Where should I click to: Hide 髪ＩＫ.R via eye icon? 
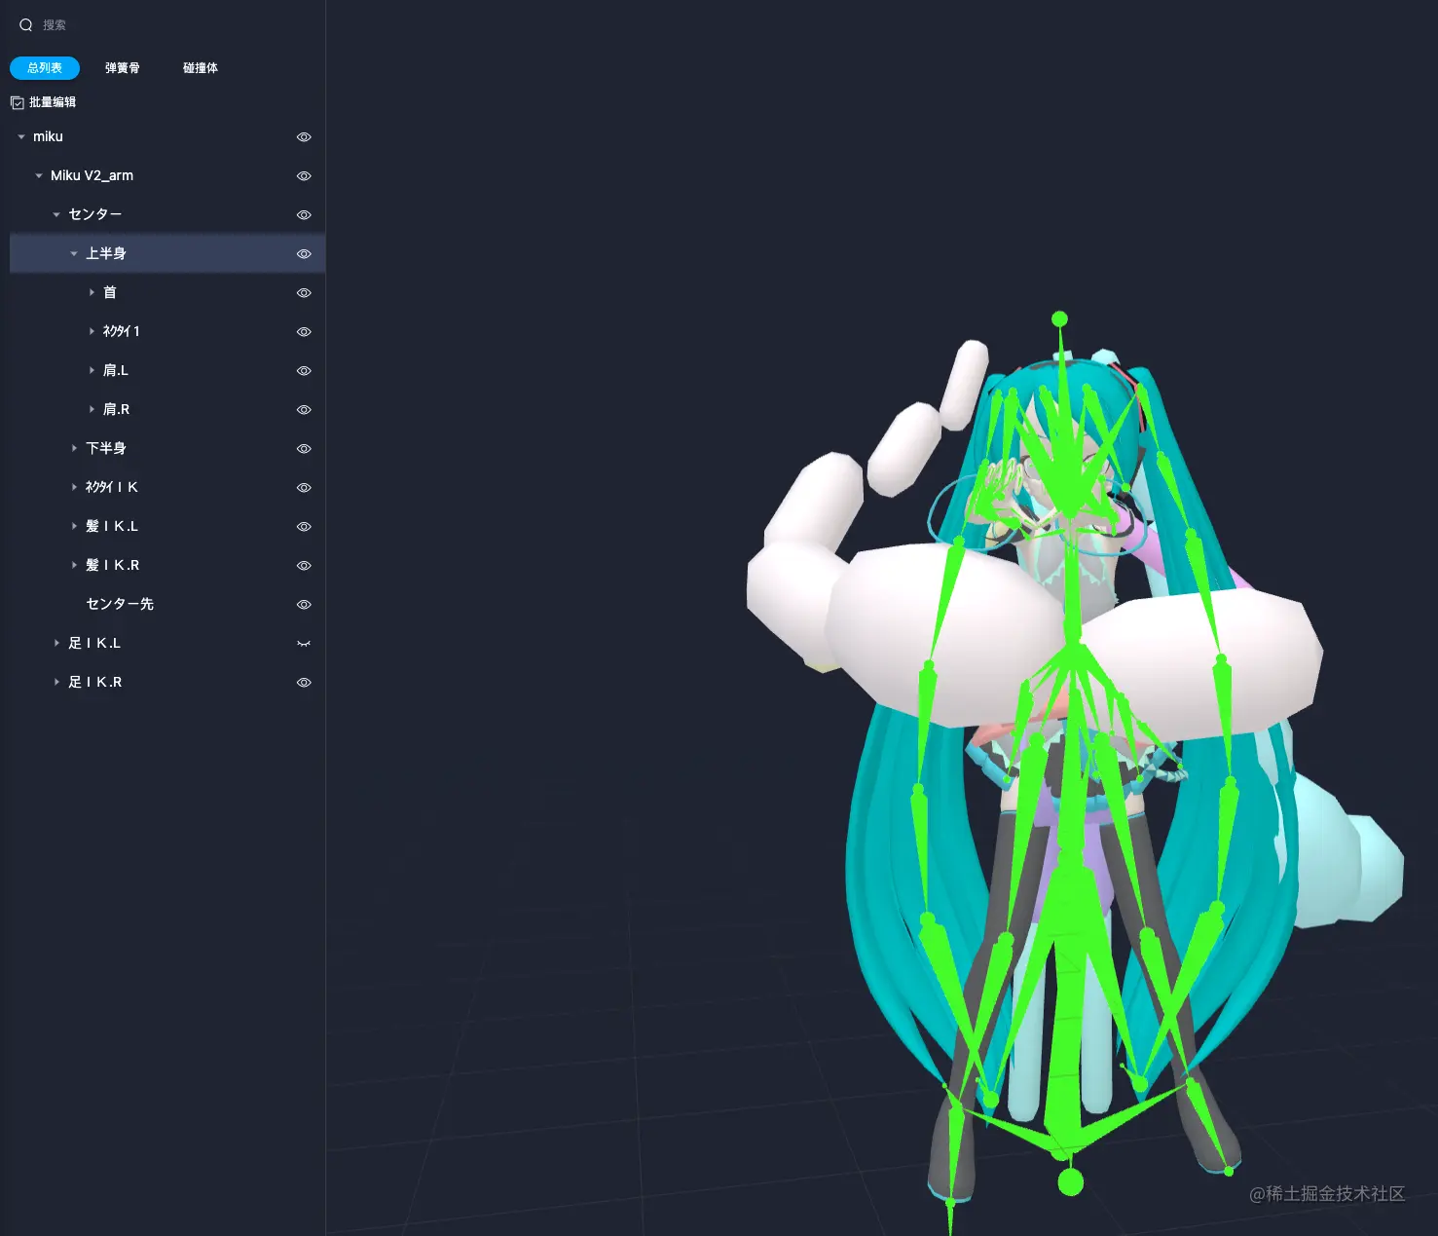304,566
